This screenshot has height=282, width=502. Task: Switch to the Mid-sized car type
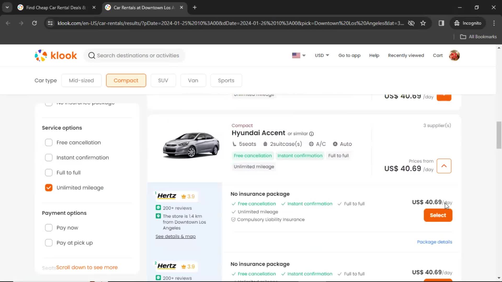pyautogui.click(x=81, y=80)
